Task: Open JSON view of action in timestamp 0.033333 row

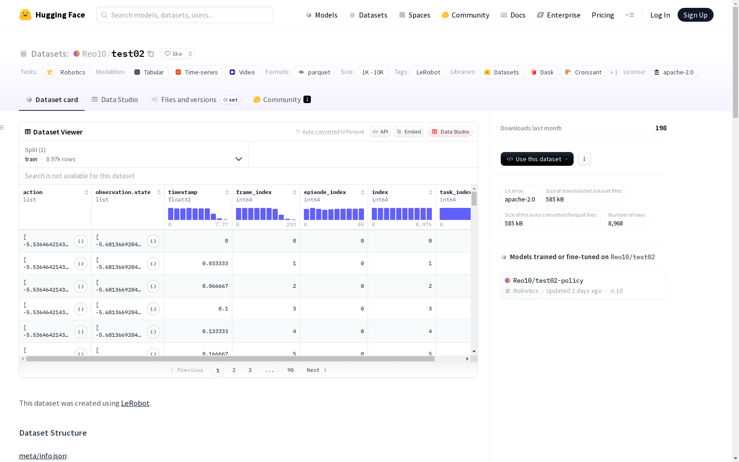Action: pos(81,264)
